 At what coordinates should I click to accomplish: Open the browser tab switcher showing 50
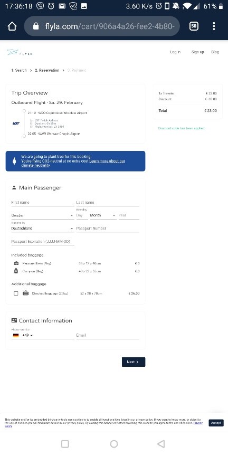[x=194, y=26]
